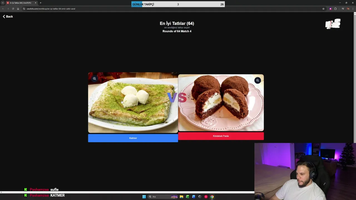
Task: Reload the uwufufu page
Action: (x=13, y=9)
